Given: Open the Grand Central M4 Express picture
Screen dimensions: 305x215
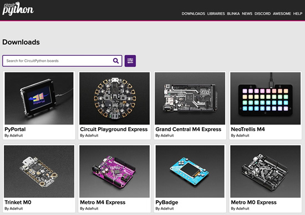Looking at the screenshot, I should (190, 98).
